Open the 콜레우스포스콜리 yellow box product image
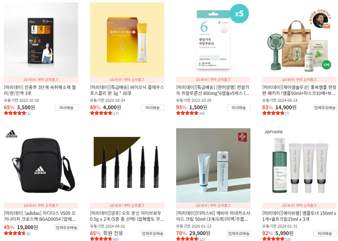 click(x=127, y=40)
